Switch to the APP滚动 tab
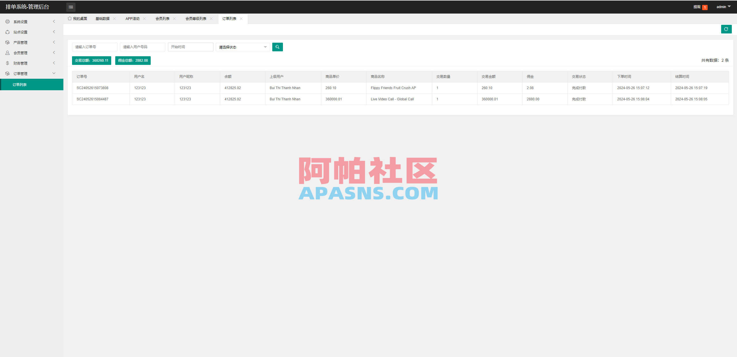This screenshot has width=737, height=357. coord(132,18)
